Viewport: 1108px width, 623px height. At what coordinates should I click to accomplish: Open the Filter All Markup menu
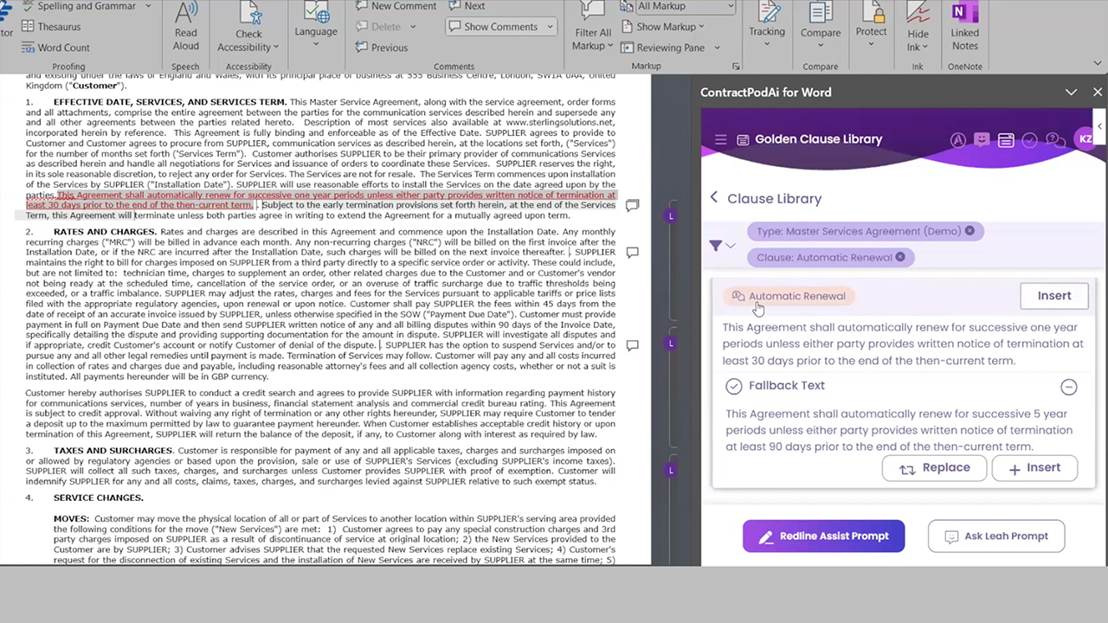click(x=593, y=27)
